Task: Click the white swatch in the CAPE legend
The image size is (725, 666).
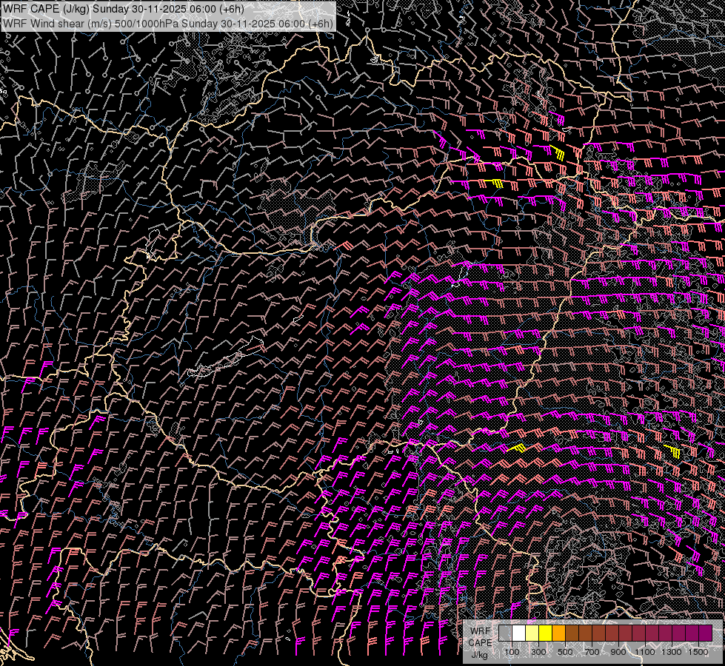Action: 518,633
